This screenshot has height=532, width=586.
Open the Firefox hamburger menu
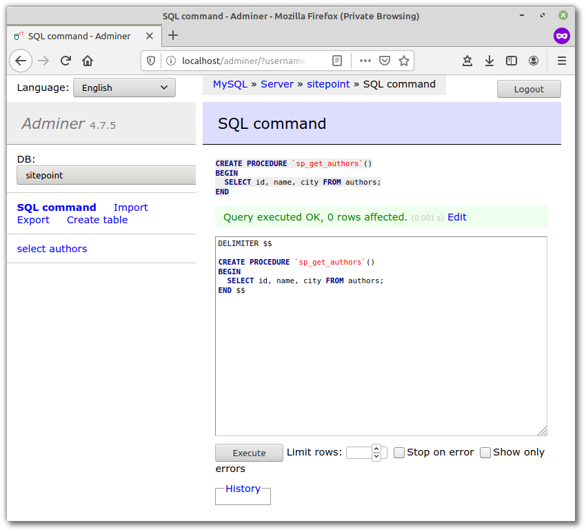(x=561, y=61)
